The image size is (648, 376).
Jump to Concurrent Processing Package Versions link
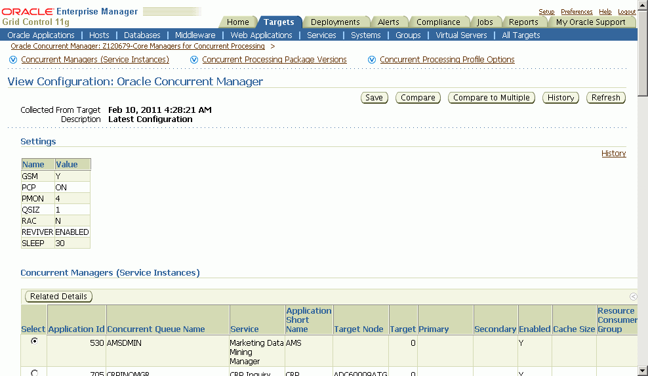point(274,60)
